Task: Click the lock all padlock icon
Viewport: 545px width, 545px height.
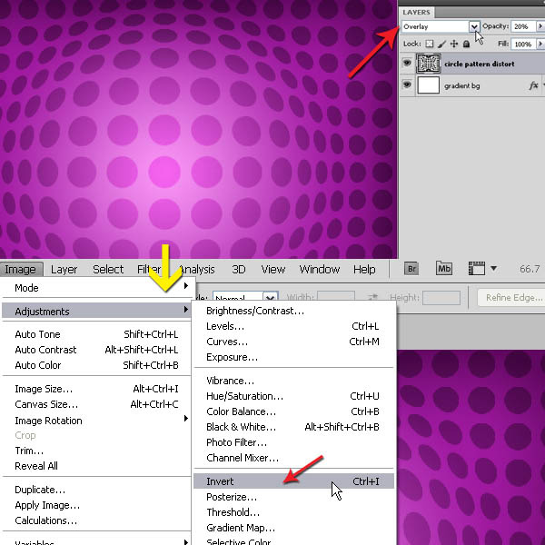Action: point(467,44)
